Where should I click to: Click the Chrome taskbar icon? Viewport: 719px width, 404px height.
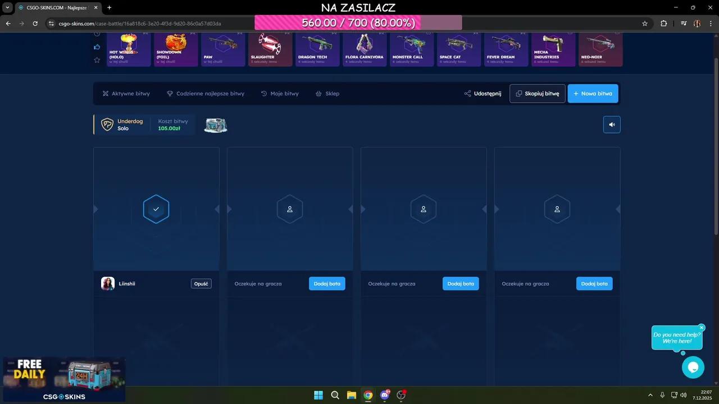pos(368,395)
